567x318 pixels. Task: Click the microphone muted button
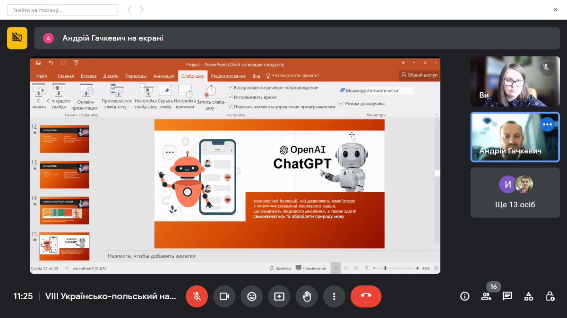coord(197,296)
